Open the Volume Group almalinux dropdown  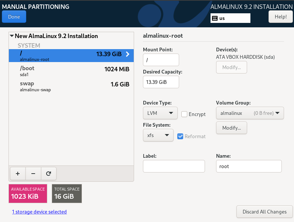tap(250, 113)
